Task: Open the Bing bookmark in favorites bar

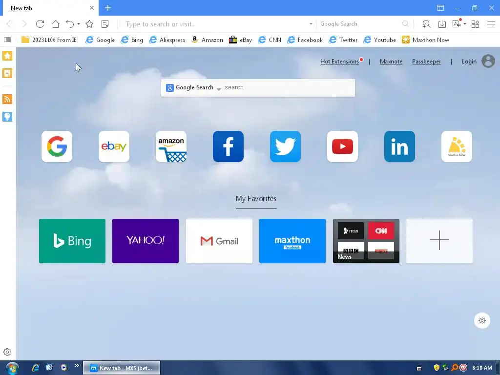Action: coord(132,40)
